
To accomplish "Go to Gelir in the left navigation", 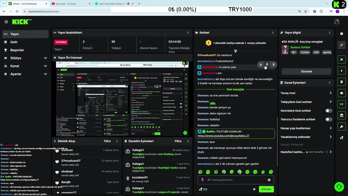I will tap(25, 42).
